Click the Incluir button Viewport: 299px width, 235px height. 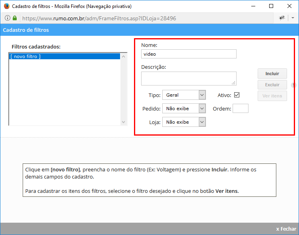point(272,74)
